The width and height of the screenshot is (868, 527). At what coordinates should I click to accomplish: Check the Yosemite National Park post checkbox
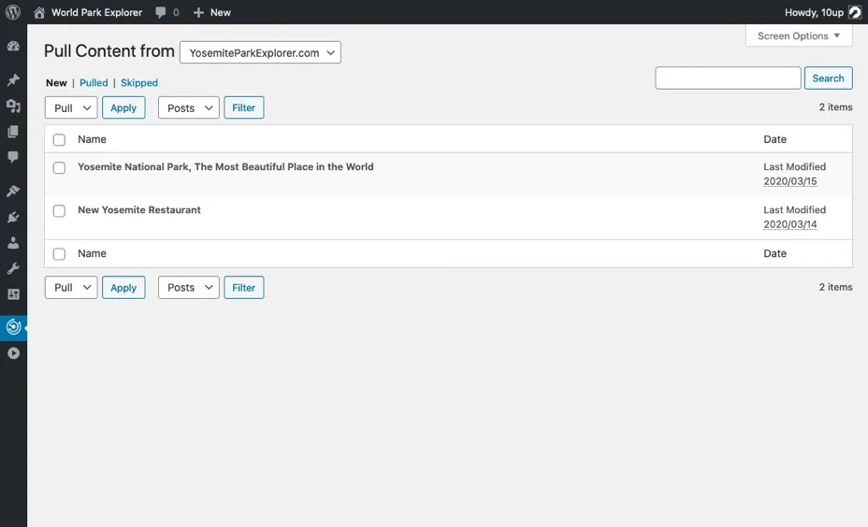coord(59,167)
